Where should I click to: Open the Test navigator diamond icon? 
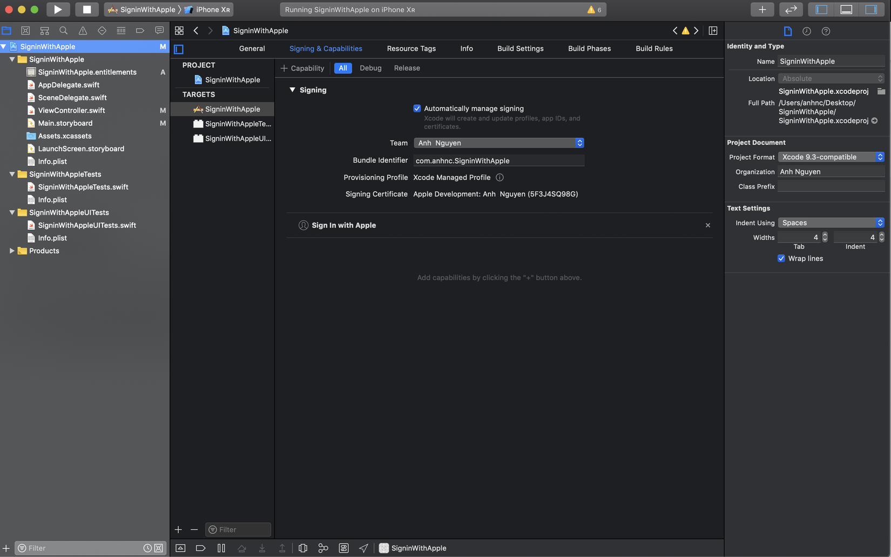(x=102, y=31)
